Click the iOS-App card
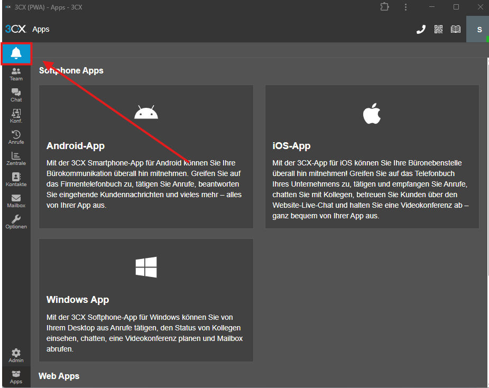 [372, 156]
